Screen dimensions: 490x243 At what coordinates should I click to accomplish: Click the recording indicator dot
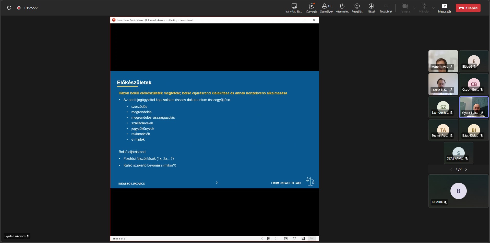tap(19, 8)
